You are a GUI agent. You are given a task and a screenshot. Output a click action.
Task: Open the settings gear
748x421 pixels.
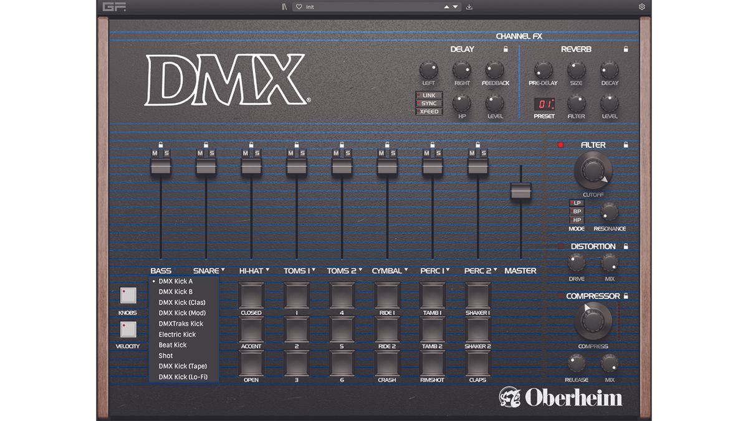(641, 6)
